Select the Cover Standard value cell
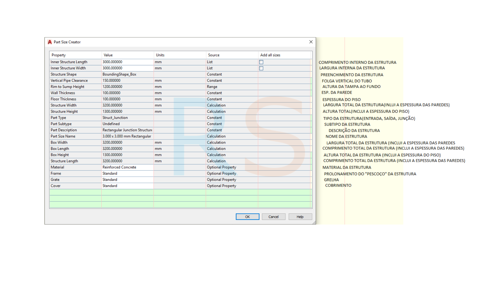 pos(127,186)
